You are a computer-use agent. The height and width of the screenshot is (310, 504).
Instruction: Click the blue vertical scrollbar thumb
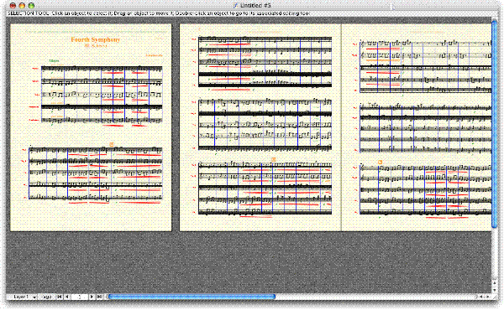[x=495, y=124]
